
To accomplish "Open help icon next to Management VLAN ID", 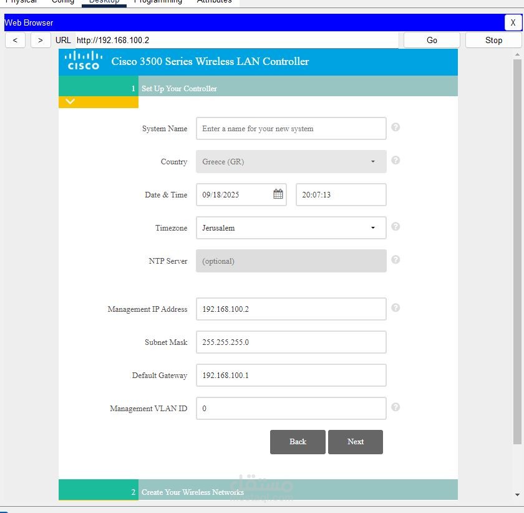I will [x=395, y=407].
